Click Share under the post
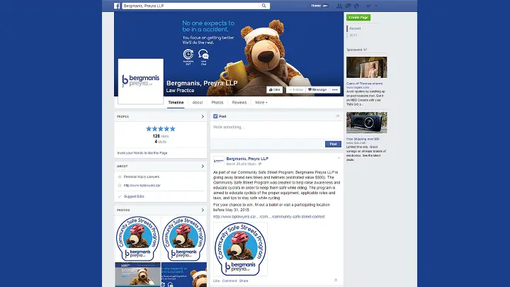This screenshot has height=287, width=510. 244,281
